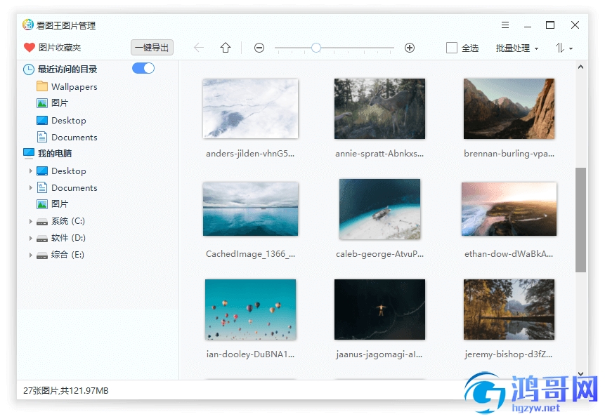Click the clock icon for recent directories

(x=29, y=69)
